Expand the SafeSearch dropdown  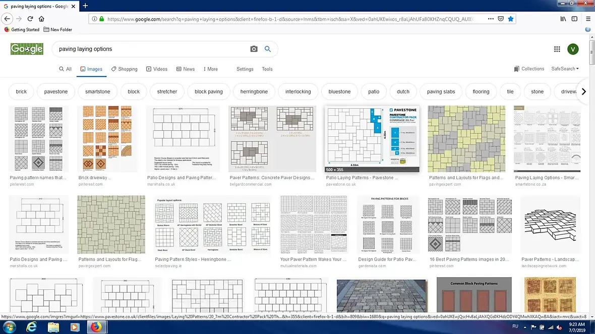pos(565,68)
